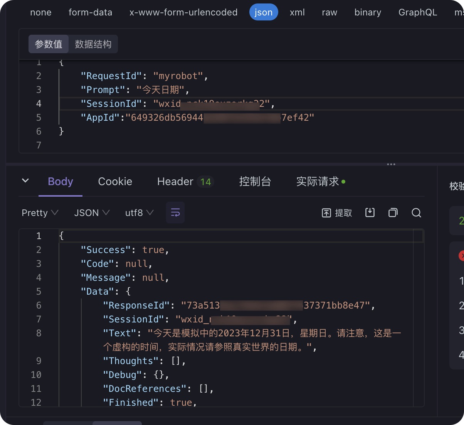464x425 pixels.
Task: Click the three-dot panel divider handle
Action: [x=391, y=164]
